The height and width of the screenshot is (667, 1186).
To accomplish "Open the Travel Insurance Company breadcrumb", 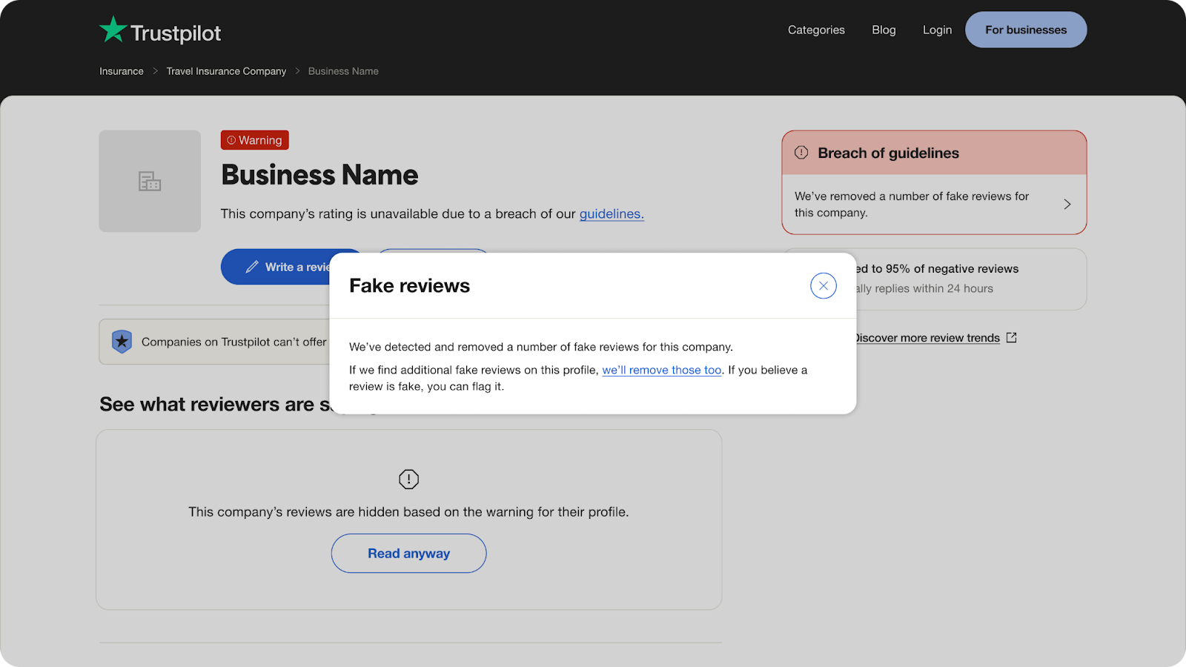I will pos(226,71).
